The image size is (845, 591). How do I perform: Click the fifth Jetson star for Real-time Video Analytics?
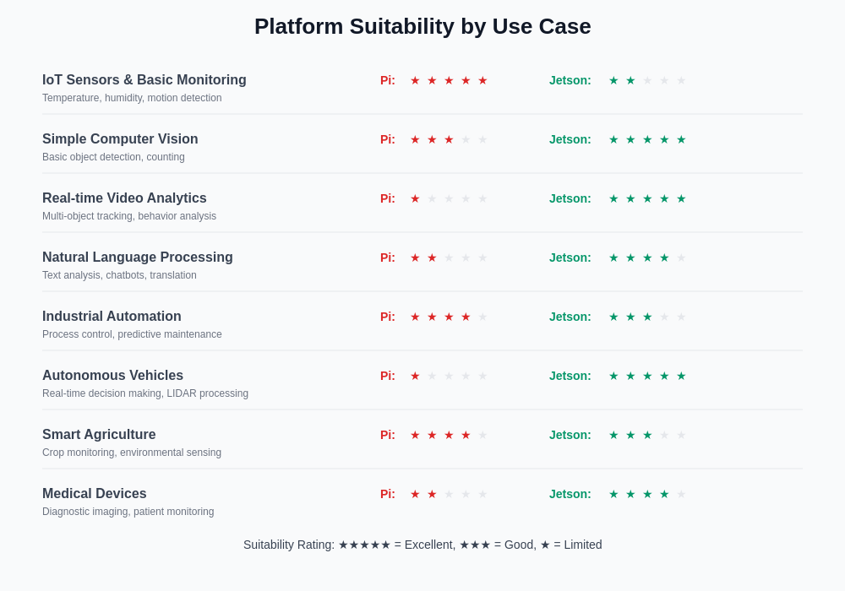click(x=681, y=198)
